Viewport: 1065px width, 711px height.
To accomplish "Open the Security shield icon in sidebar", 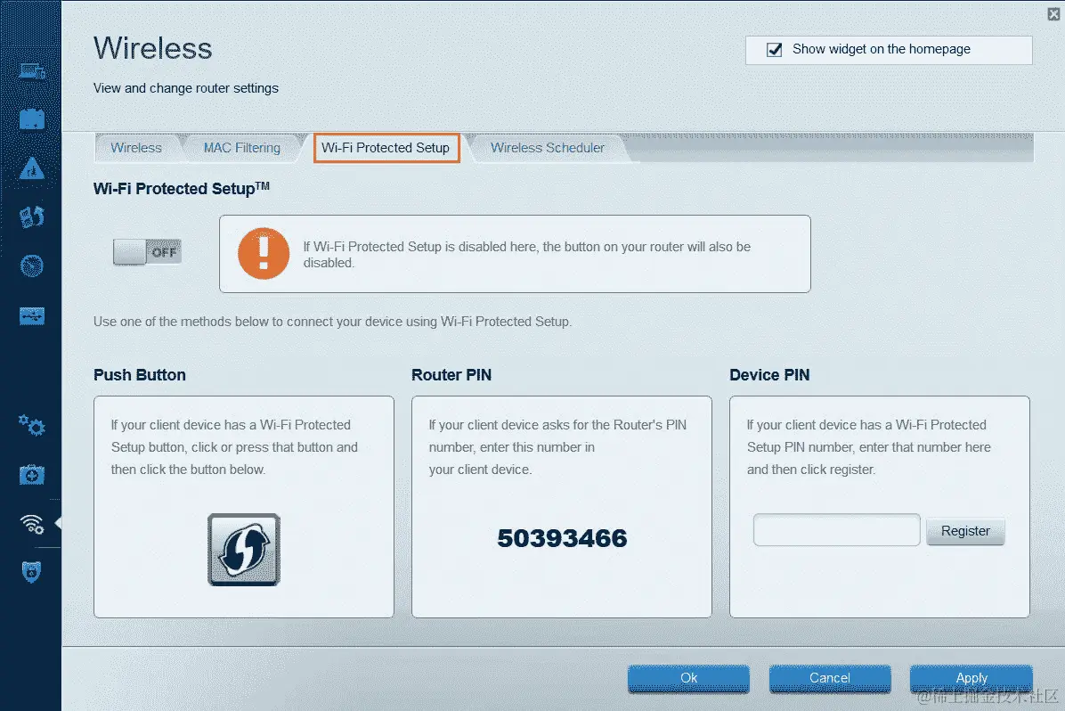I will (32, 572).
